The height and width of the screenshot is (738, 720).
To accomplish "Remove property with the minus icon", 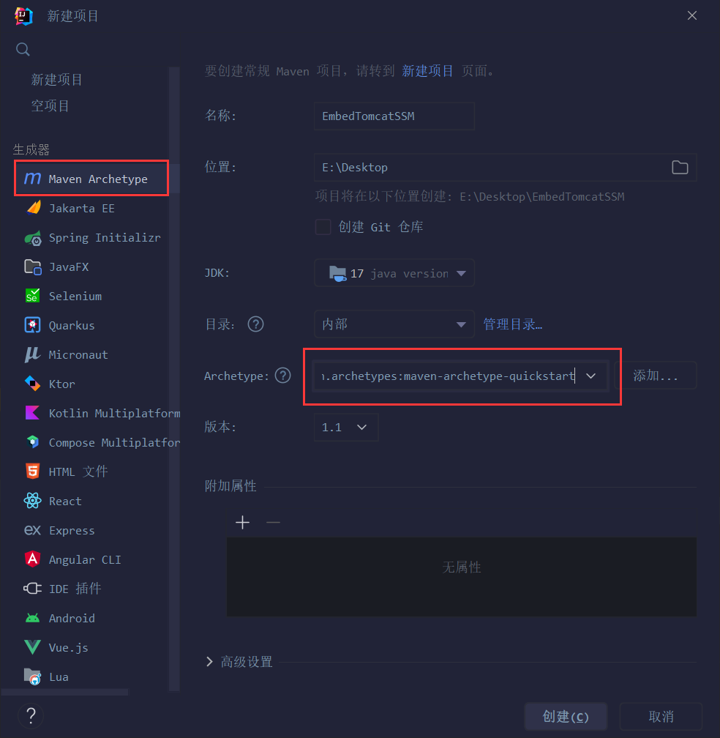I will click(x=273, y=522).
